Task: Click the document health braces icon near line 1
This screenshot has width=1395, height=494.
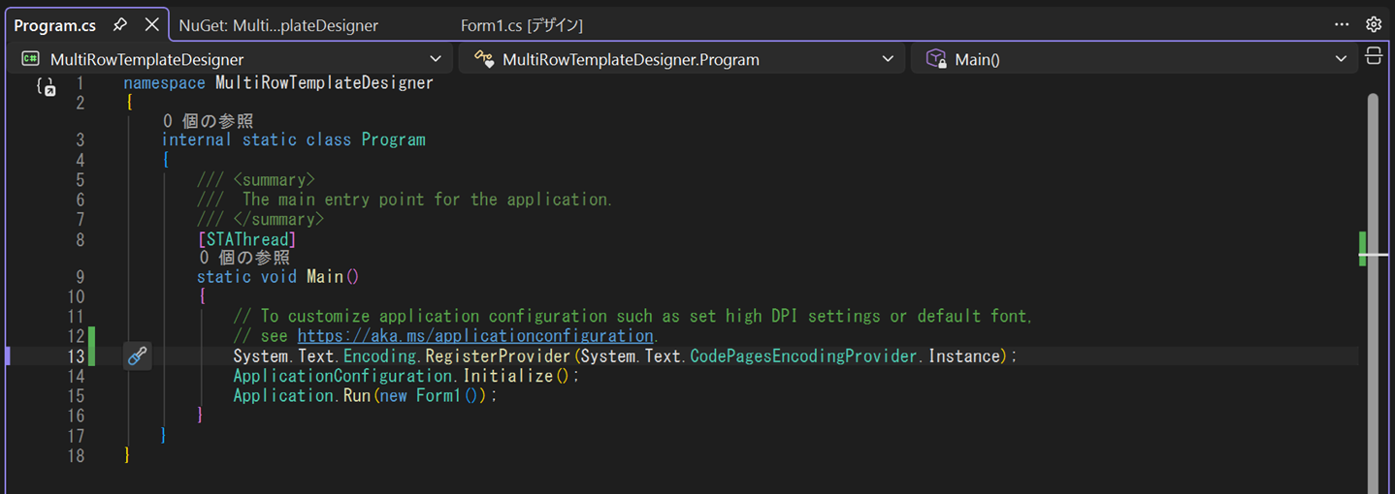Action: (x=46, y=86)
